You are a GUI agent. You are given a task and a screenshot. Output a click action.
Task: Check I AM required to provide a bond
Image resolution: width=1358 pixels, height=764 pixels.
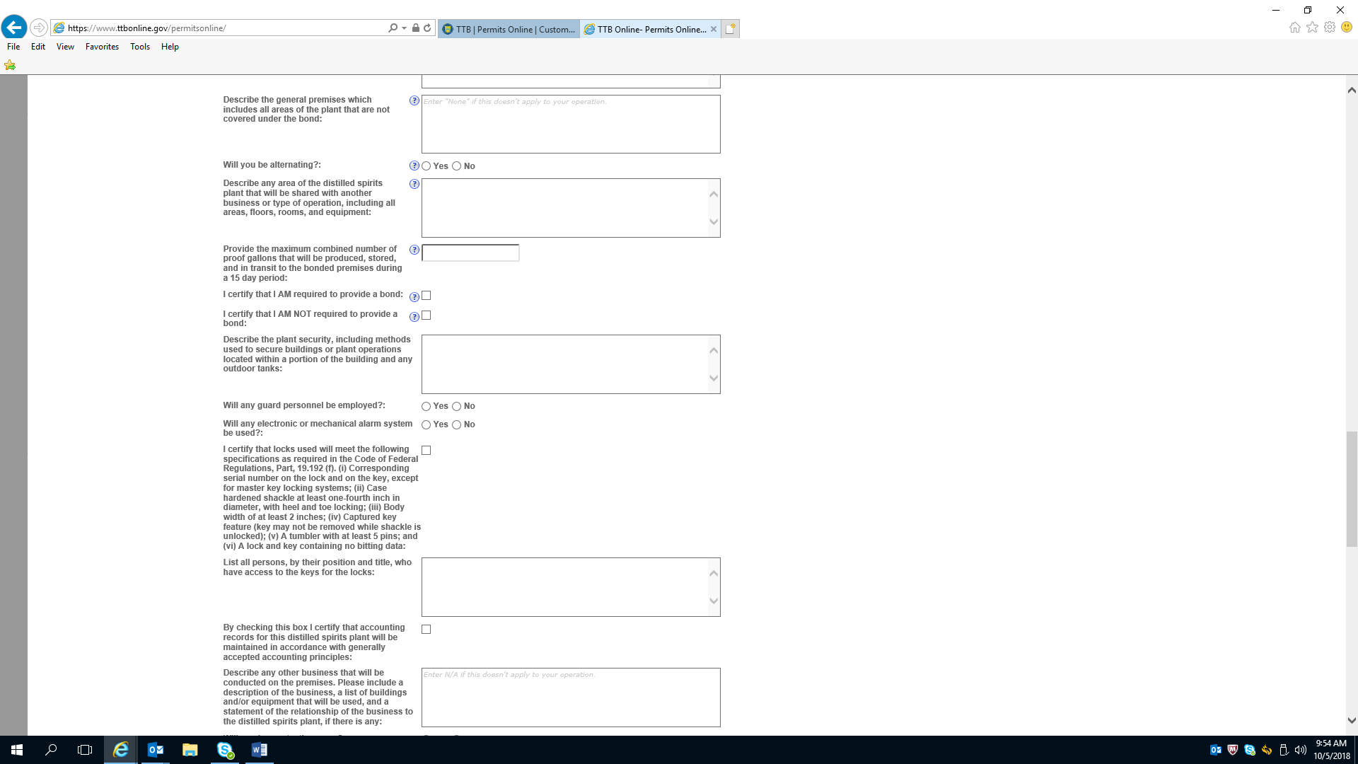click(x=426, y=296)
